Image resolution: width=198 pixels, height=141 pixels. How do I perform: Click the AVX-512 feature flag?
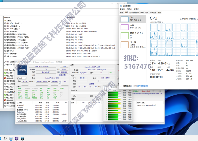[56, 91]
